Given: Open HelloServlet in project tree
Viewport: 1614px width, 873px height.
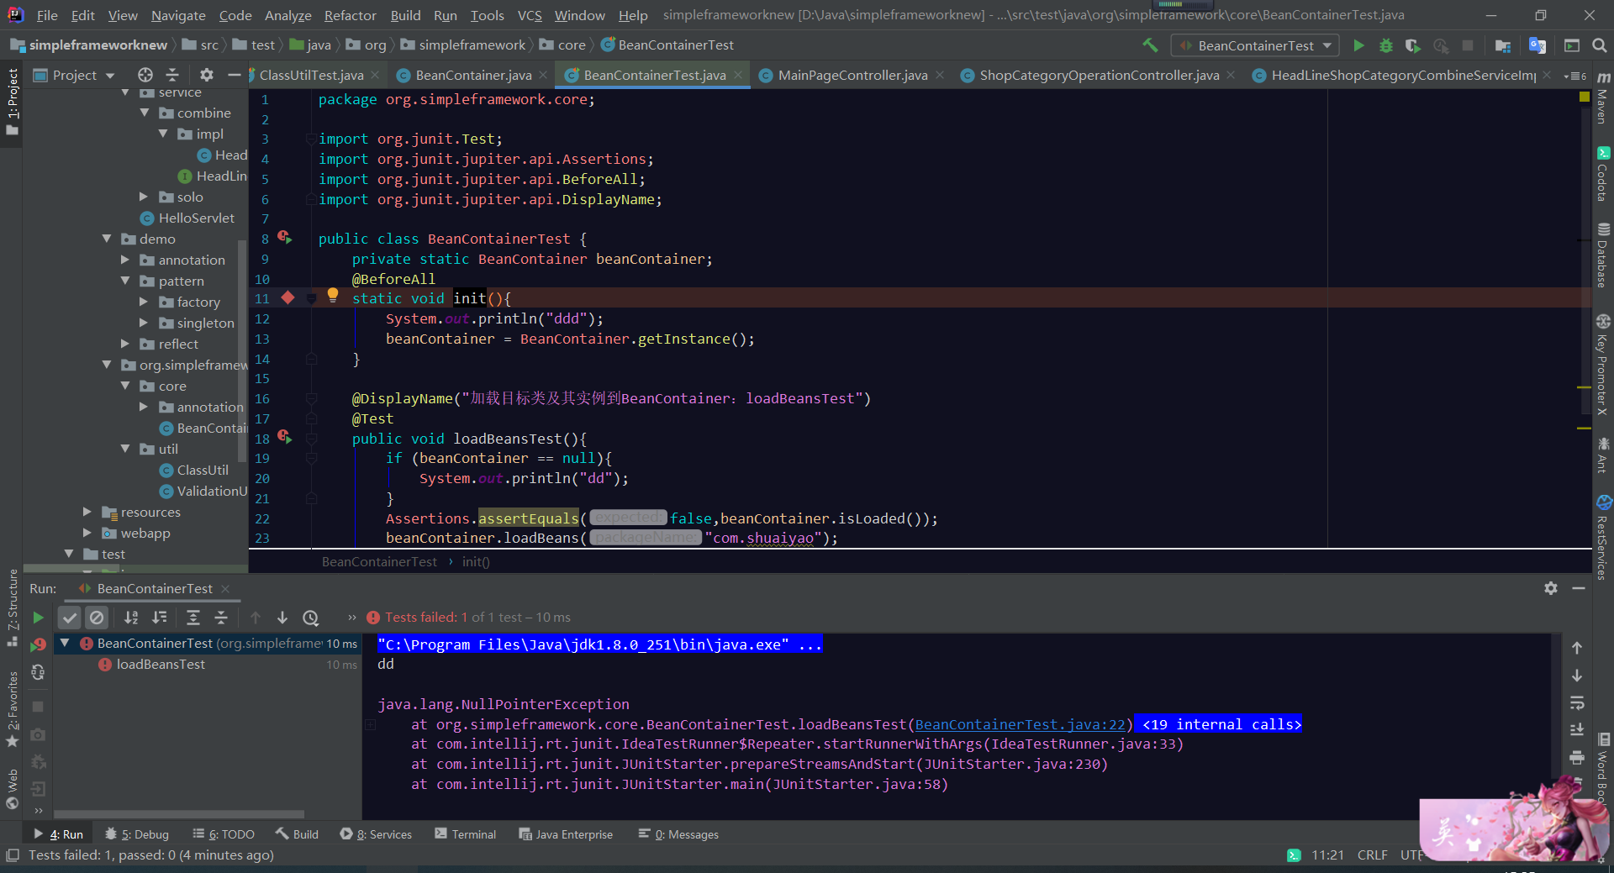Looking at the screenshot, I should pyautogui.click(x=197, y=218).
